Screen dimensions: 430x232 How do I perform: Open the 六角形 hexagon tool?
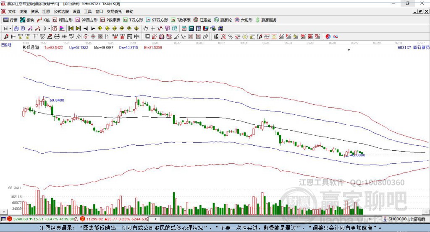pyautogui.click(x=244, y=20)
